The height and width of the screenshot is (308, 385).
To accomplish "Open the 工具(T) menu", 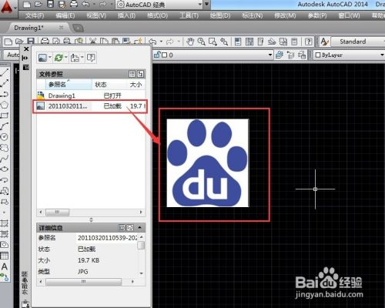I will [189, 15].
